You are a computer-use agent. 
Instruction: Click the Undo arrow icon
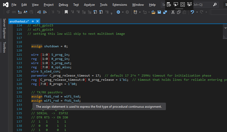tap(192, 12)
